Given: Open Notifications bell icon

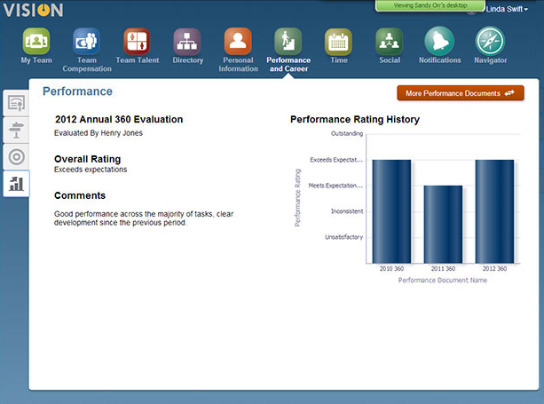Looking at the screenshot, I should (439, 41).
